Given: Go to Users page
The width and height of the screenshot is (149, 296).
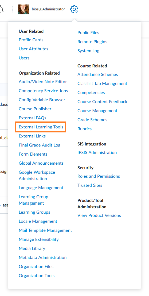Looking at the screenshot, I should click(x=24, y=58).
